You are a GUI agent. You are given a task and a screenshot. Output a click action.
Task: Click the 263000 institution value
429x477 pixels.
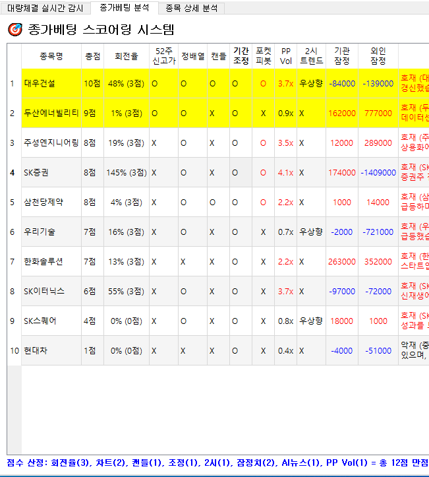[x=342, y=262]
